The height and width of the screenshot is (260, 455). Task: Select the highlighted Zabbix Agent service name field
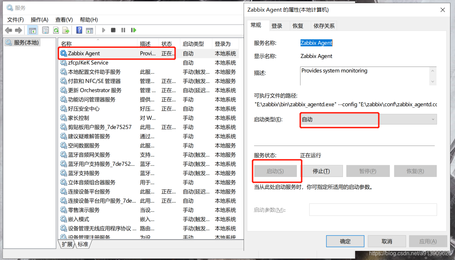click(317, 43)
